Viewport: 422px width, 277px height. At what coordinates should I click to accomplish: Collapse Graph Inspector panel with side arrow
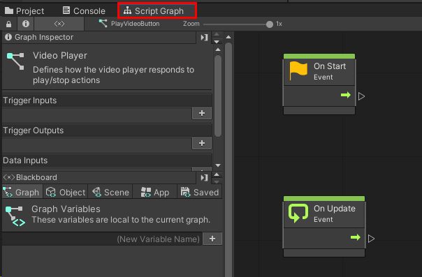(x=204, y=38)
